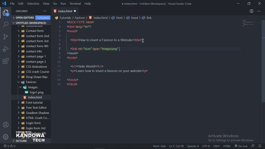
Task: Open the Run menu
Action: click(x=63, y=4)
